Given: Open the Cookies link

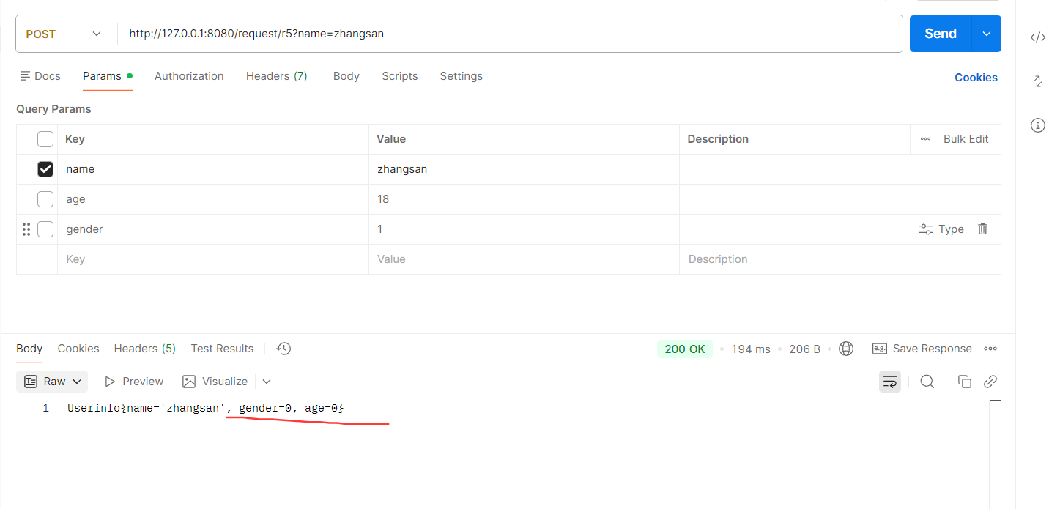Looking at the screenshot, I should (976, 78).
